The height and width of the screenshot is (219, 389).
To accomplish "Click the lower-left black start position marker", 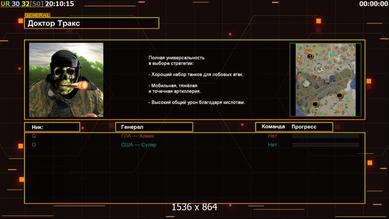I will (315, 104).
